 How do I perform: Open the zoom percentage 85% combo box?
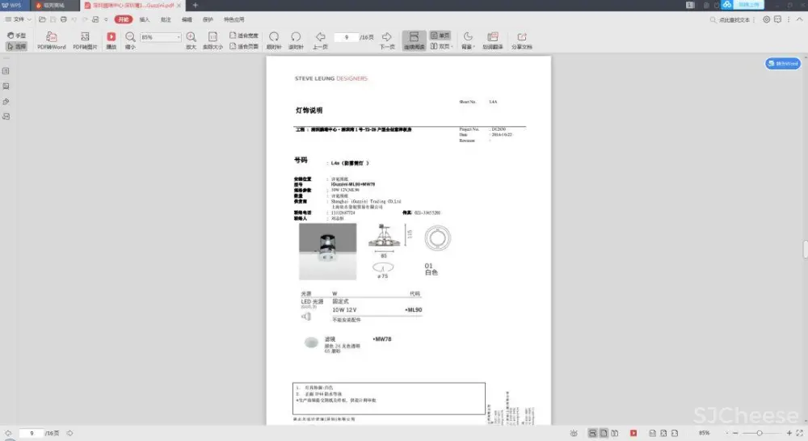coord(161,37)
